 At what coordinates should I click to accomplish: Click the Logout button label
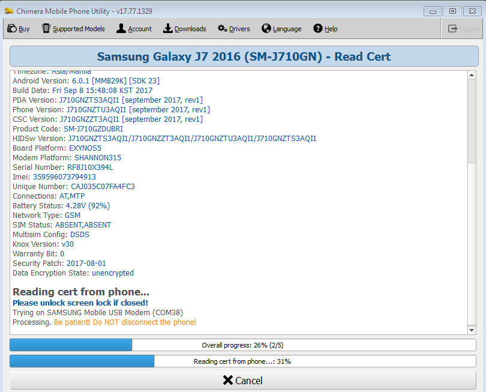(x=470, y=29)
